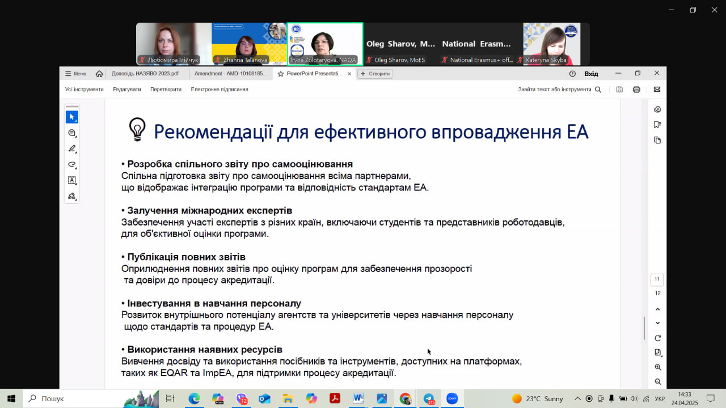Zoom out of the PDF page
726x408 pixels.
tap(657, 382)
